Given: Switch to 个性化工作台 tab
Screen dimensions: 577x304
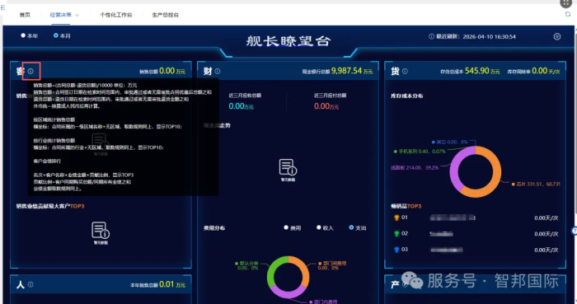Looking at the screenshot, I should pos(116,15).
